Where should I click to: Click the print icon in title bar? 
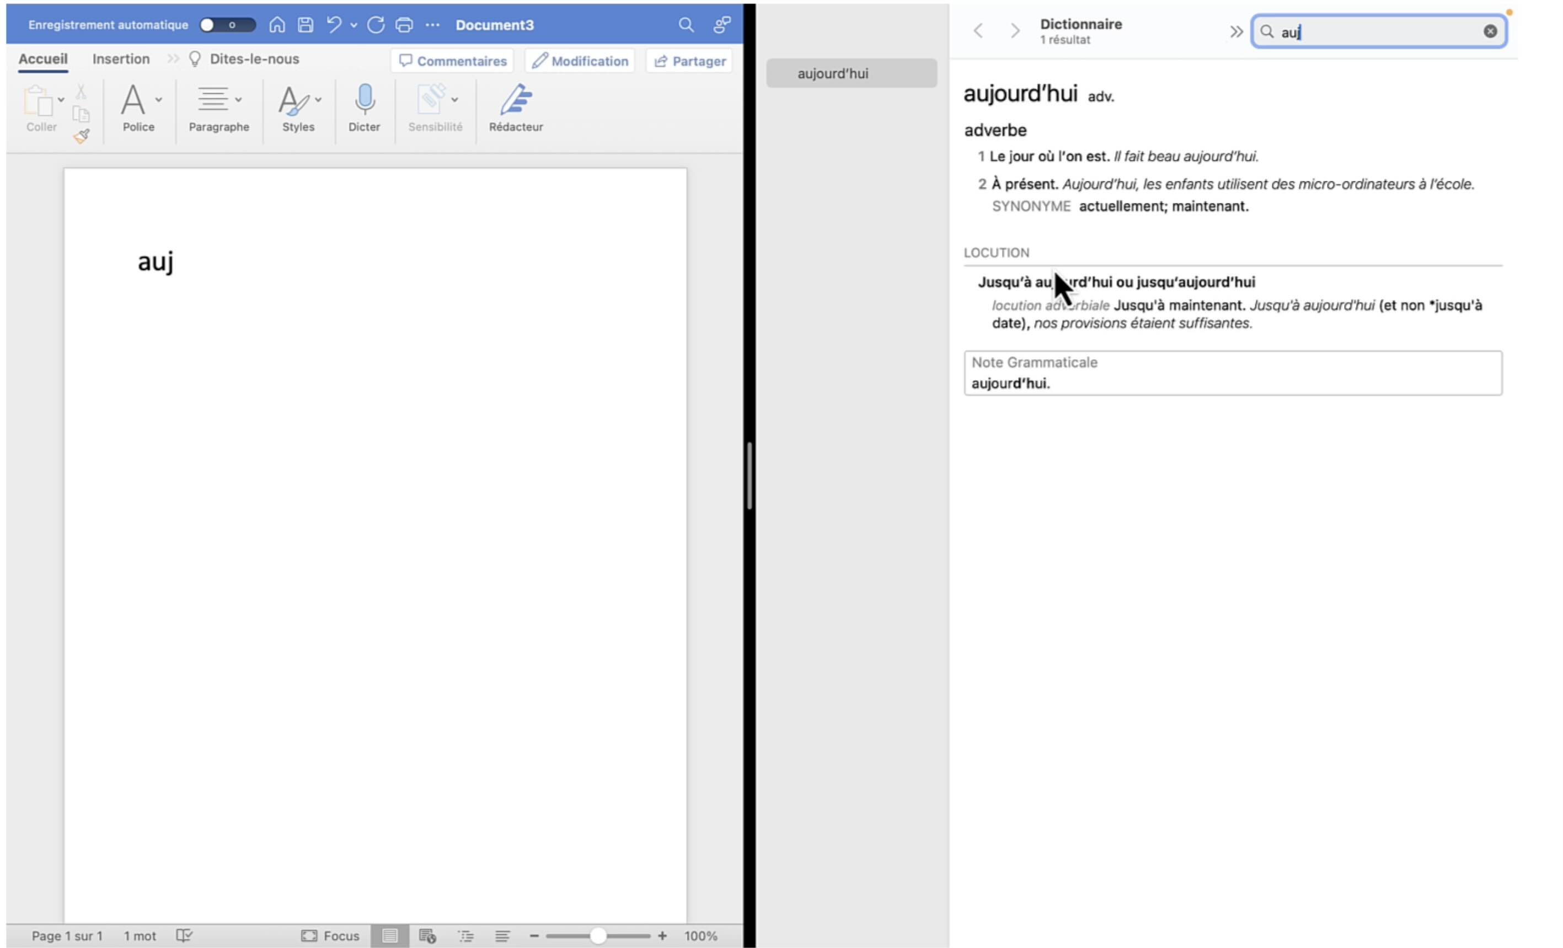(404, 25)
